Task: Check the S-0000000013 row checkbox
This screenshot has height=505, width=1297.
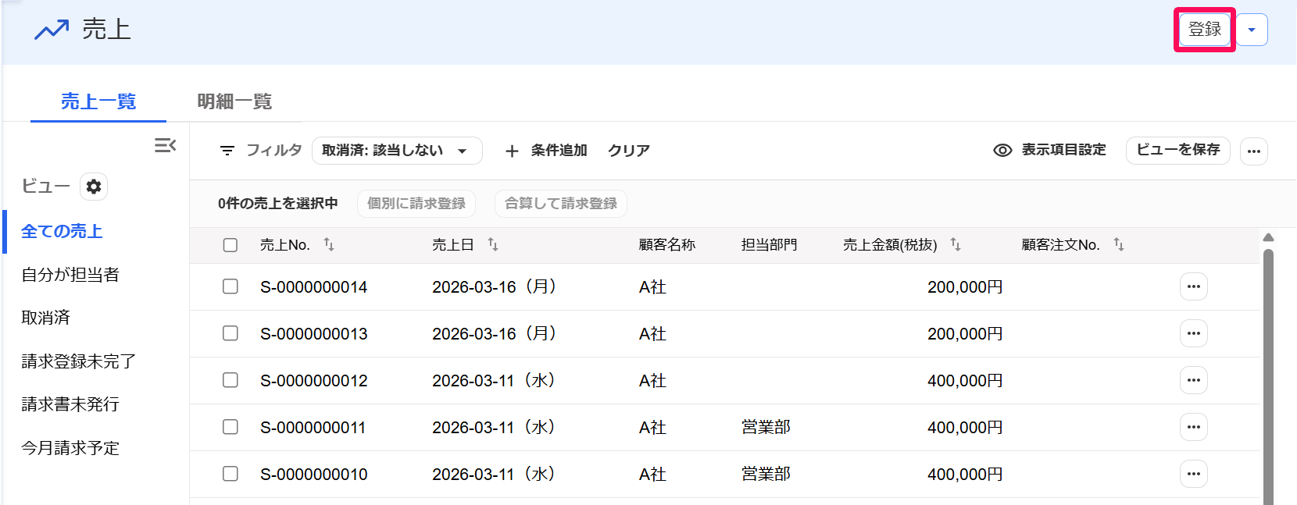Action: [x=230, y=333]
